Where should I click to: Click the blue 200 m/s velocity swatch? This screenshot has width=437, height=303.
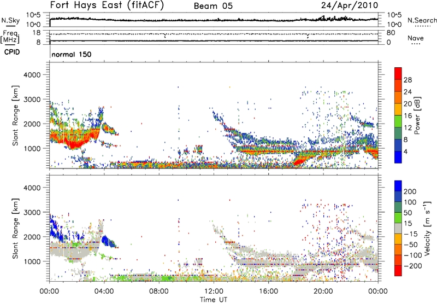398,186
